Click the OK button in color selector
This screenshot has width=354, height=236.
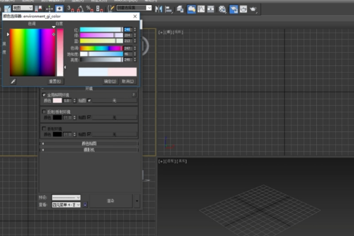(x=110, y=81)
